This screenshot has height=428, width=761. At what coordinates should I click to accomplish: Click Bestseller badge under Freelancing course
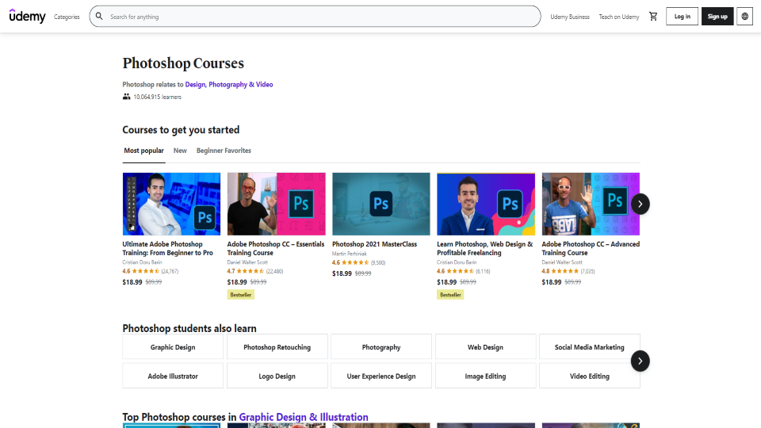pos(450,295)
